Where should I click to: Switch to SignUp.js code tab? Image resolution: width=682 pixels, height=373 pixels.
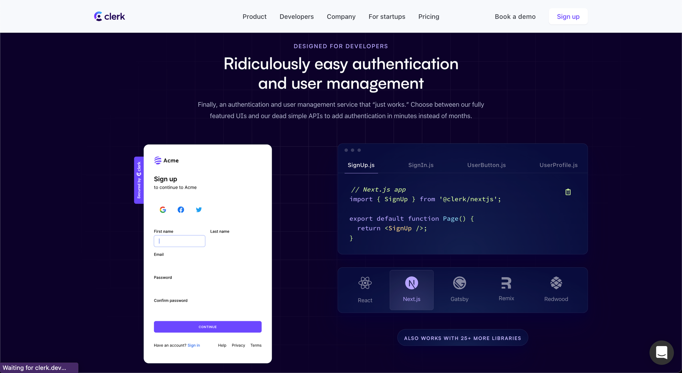pyautogui.click(x=361, y=165)
